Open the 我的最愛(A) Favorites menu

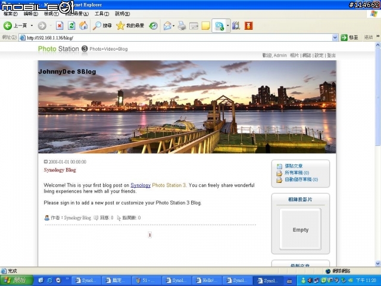click(x=77, y=14)
